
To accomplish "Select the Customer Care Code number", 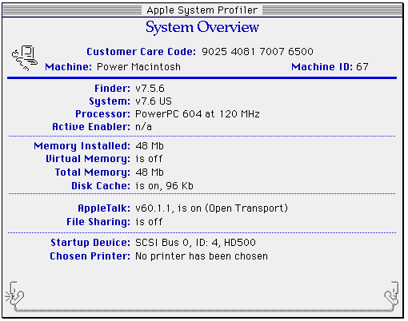I will click(258, 51).
